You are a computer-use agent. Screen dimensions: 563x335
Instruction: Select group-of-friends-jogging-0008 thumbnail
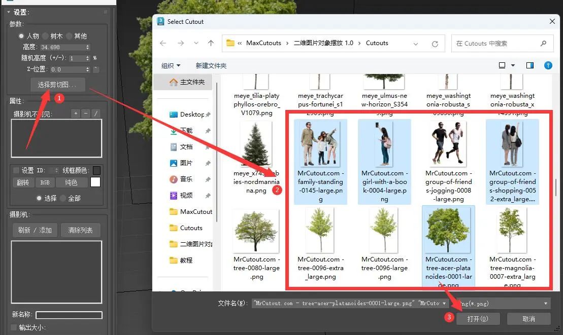448,143
